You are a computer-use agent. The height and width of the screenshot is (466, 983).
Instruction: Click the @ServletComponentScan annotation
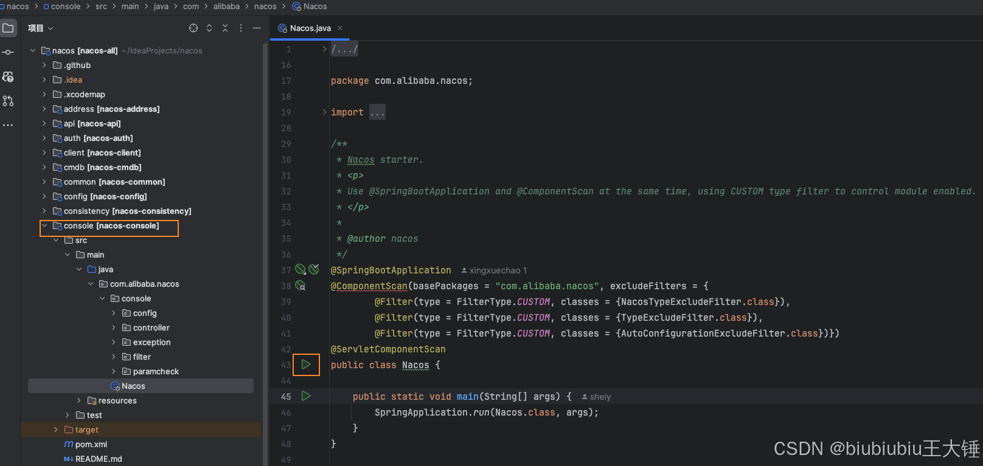coord(388,349)
